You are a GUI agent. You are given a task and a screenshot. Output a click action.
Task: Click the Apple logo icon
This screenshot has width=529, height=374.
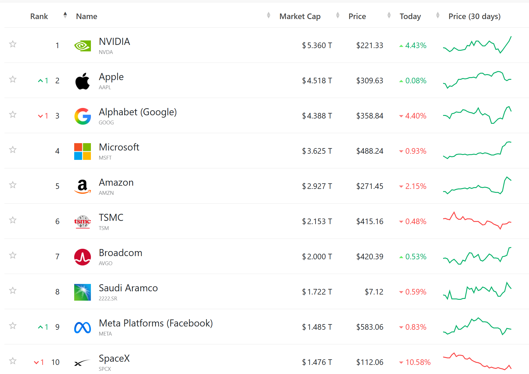(82, 81)
